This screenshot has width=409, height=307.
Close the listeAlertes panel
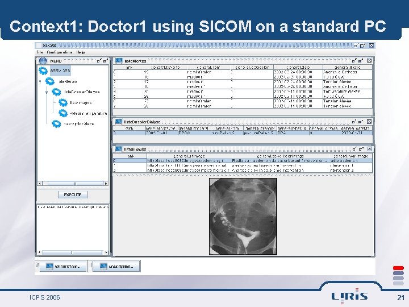coord(369,61)
